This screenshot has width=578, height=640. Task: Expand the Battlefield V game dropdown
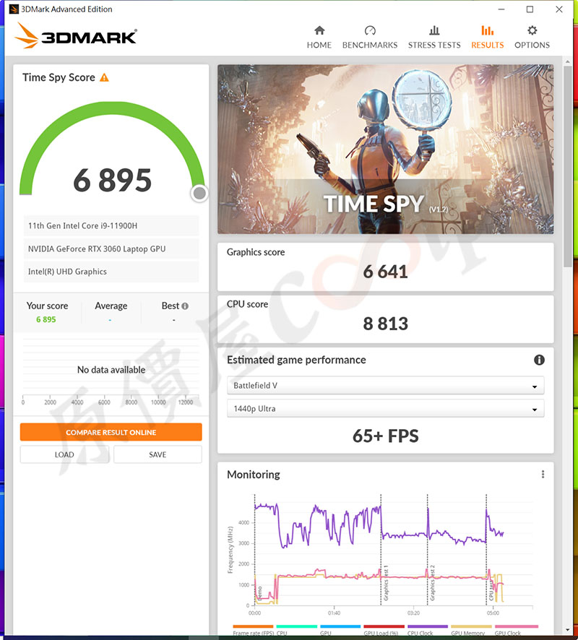[385, 386]
